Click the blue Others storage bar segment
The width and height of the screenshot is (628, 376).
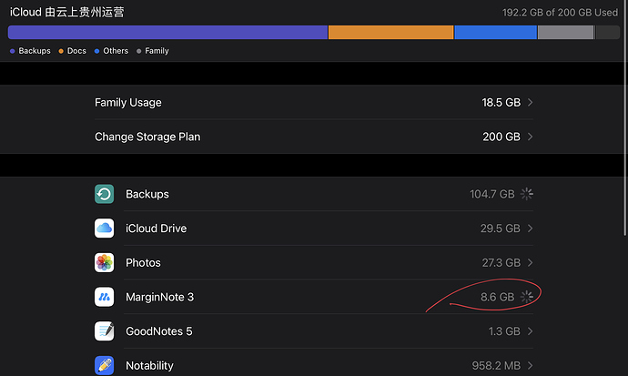pyautogui.click(x=495, y=33)
